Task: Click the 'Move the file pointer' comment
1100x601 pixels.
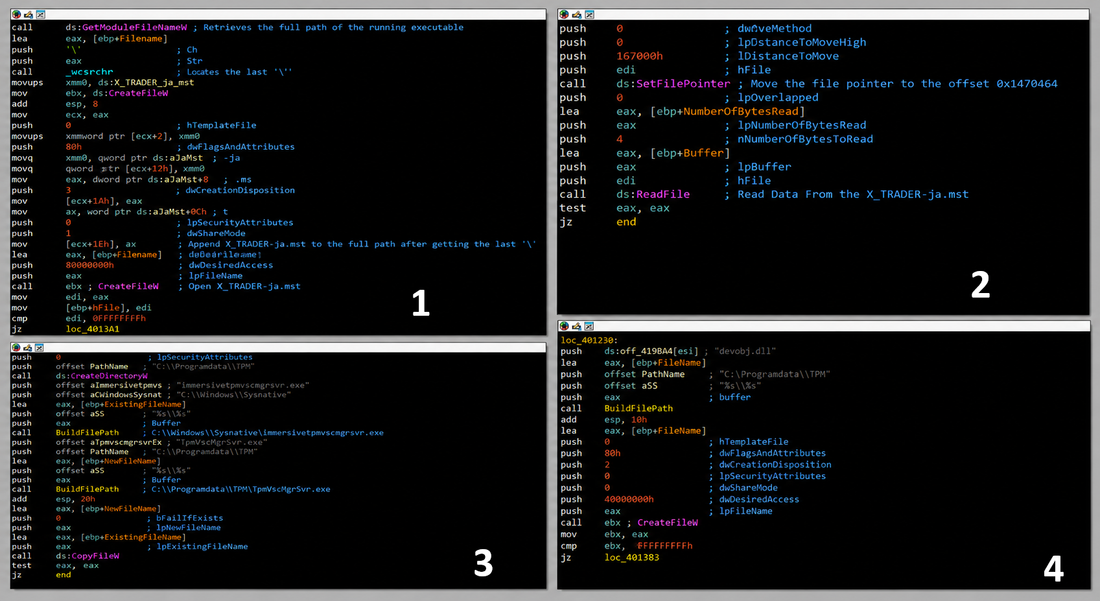Action: click(x=904, y=84)
